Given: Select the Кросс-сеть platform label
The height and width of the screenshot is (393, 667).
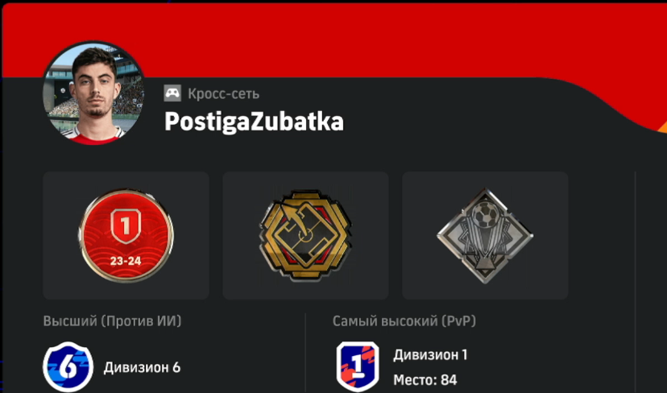Looking at the screenshot, I should point(224,93).
